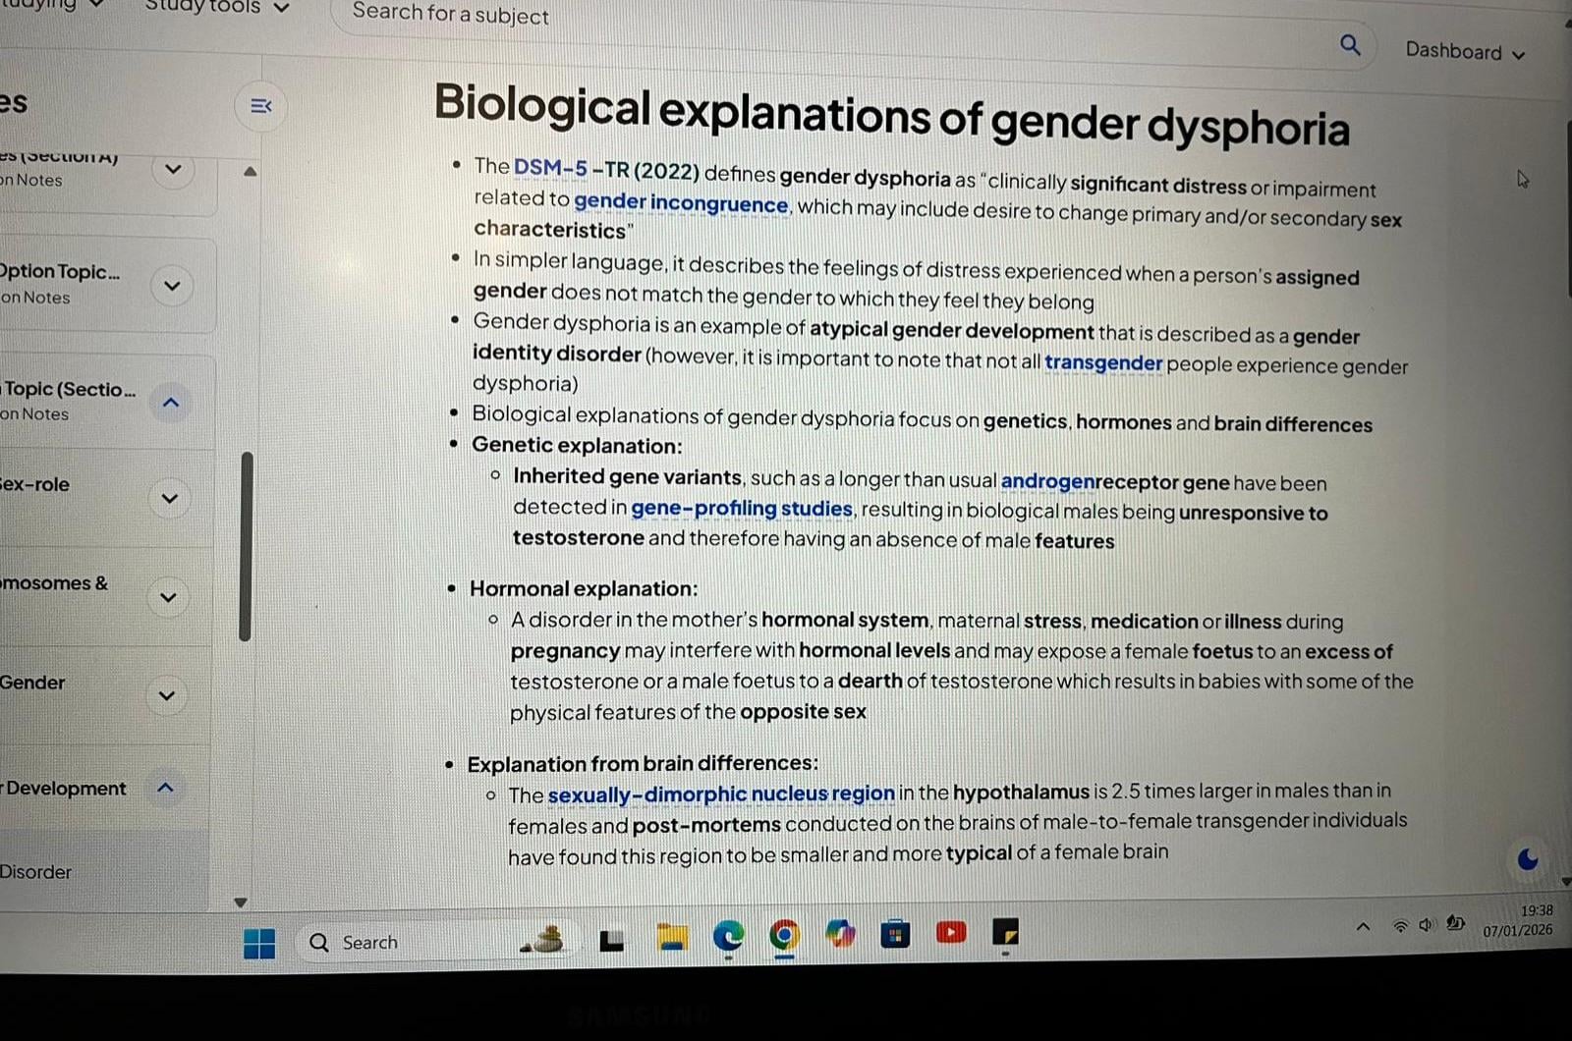Screen dimensions: 1572x1041
Task: Collapse the sidebar menu icon
Action: pos(260,106)
